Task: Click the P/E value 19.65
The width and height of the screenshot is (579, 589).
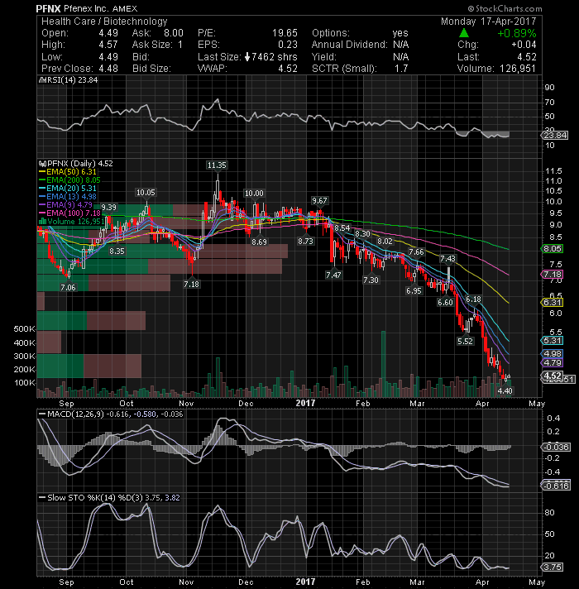Action: coord(285,33)
